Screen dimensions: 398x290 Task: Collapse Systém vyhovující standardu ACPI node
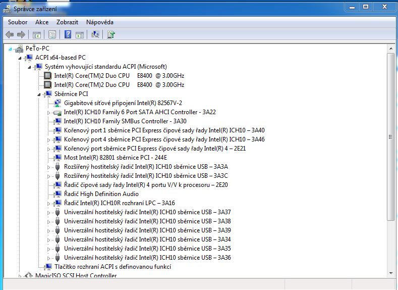[29, 67]
